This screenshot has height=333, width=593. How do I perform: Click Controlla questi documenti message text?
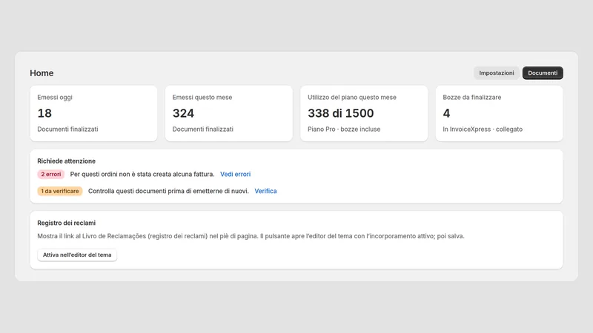click(x=168, y=191)
